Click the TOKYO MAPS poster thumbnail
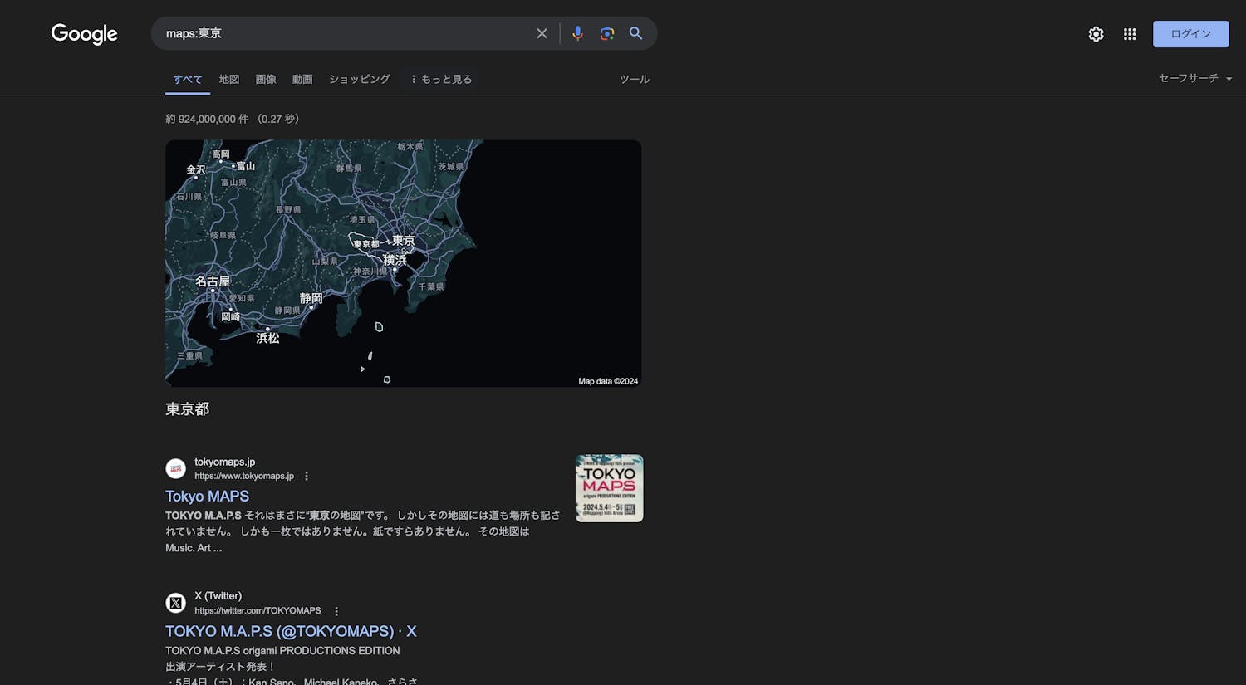1246x685 pixels. [610, 488]
